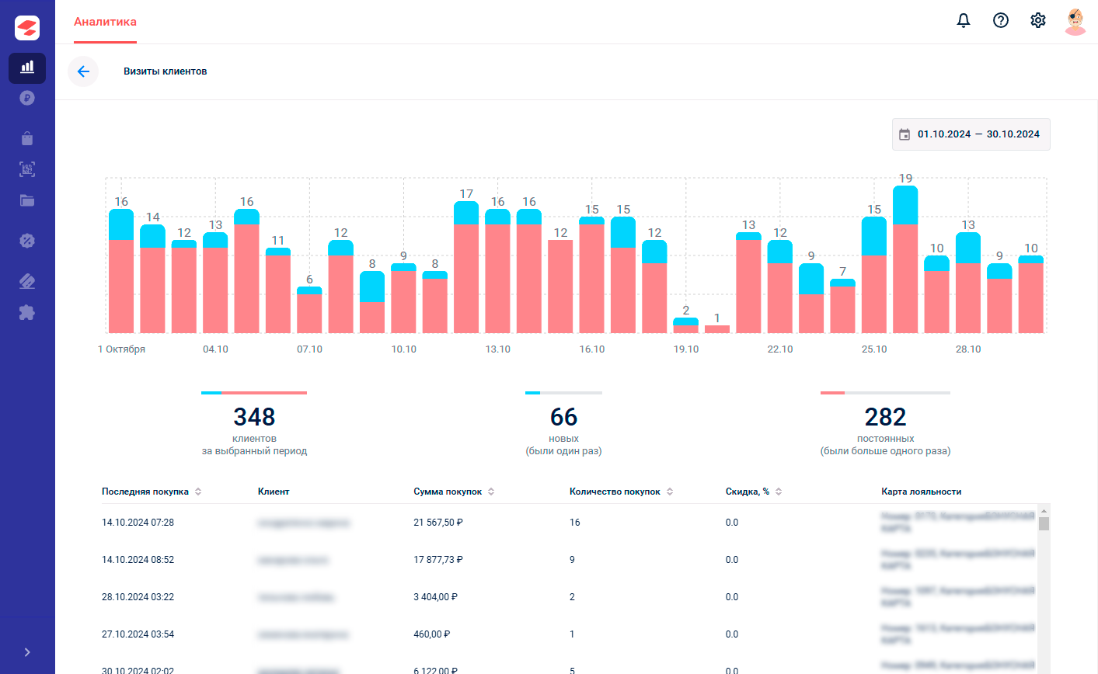Go back with the blue arrow button
Image resolution: width=1098 pixels, height=674 pixels.
tap(83, 71)
